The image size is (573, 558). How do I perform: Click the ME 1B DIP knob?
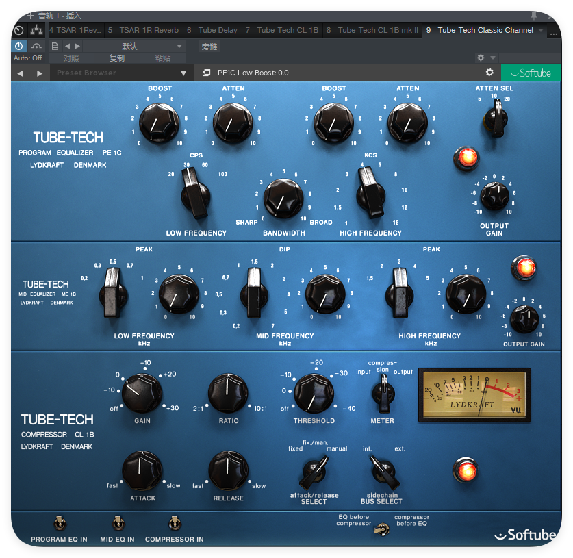pos(325,294)
